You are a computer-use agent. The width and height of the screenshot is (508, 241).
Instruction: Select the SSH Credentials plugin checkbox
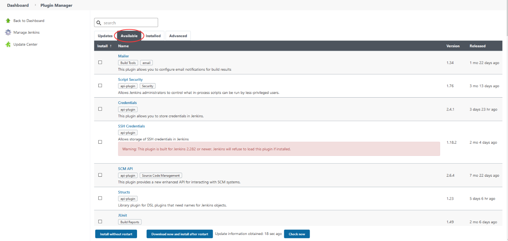100,142
